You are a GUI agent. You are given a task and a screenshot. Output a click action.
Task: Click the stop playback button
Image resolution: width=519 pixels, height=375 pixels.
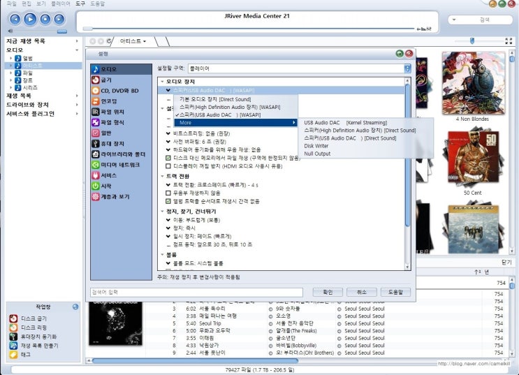coord(45,19)
